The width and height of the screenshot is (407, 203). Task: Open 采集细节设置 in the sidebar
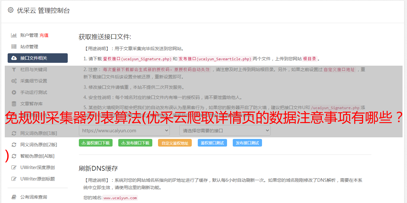pyautogui.click(x=34, y=81)
